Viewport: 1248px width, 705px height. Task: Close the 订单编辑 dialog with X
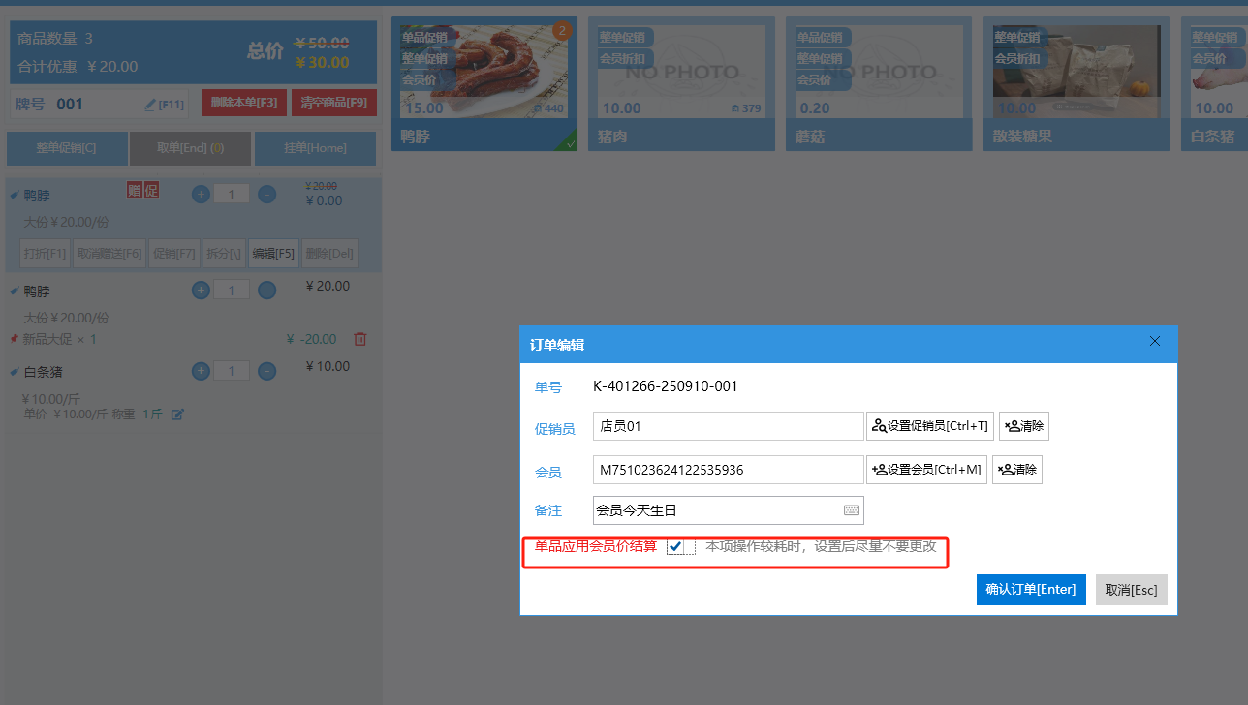click(1154, 342)
